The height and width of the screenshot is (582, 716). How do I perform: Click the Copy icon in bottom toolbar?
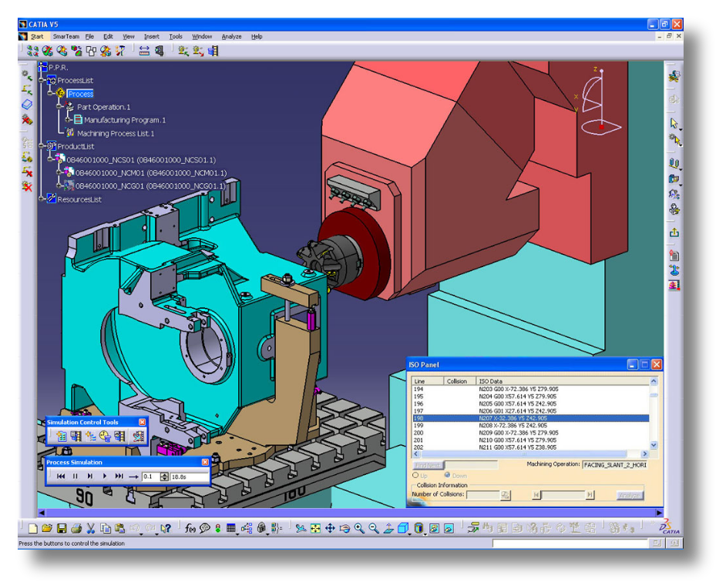tap(106, 528)
